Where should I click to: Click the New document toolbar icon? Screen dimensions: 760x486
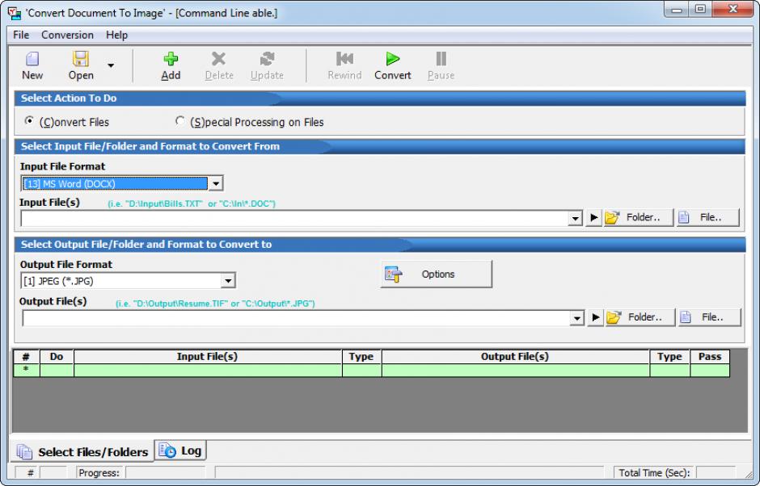[32, 60]
